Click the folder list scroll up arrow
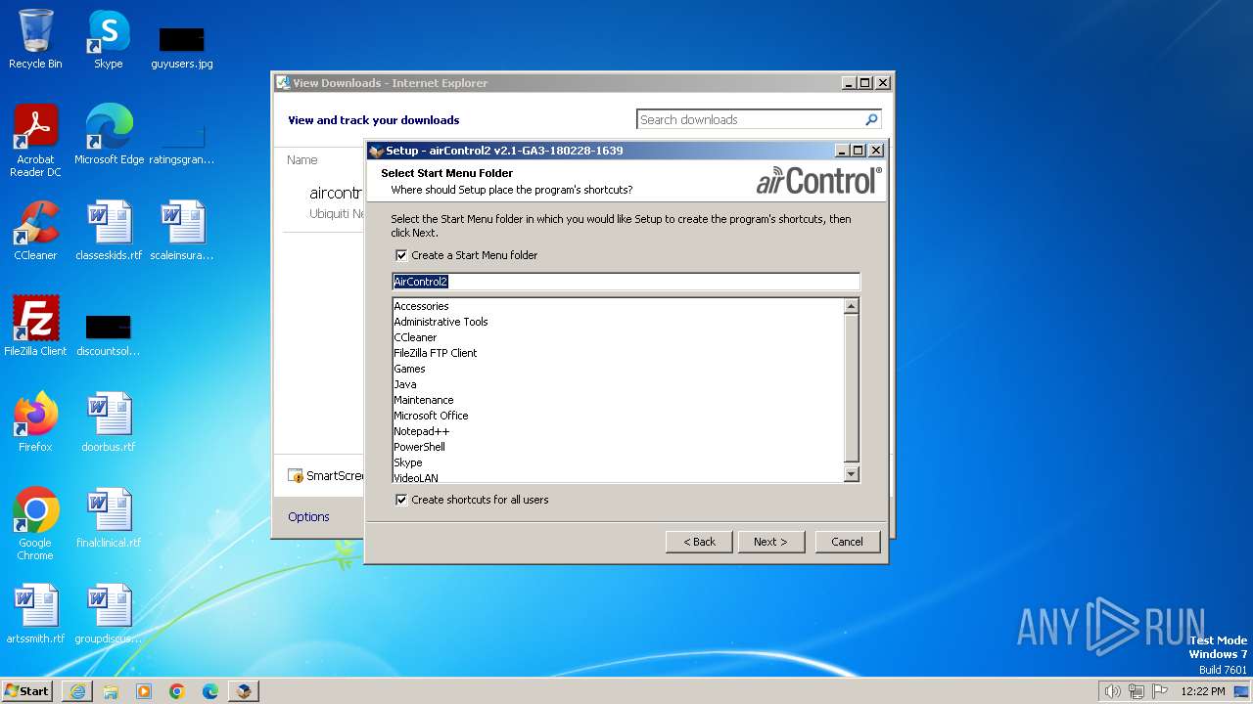 pyautogui.click(x=851, y=306)
